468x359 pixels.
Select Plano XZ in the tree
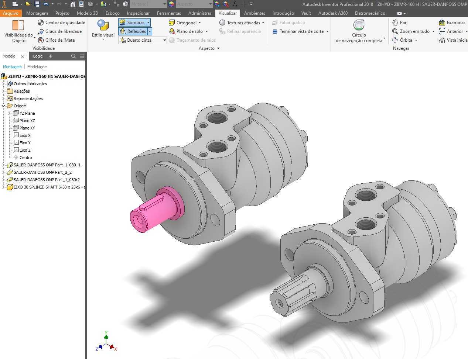[27, 121]
